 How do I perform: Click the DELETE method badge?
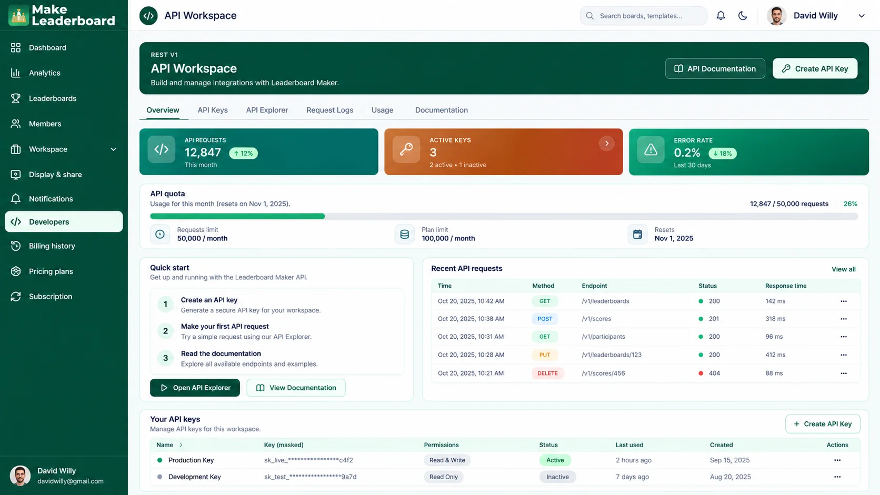click(x=547, y=373)
